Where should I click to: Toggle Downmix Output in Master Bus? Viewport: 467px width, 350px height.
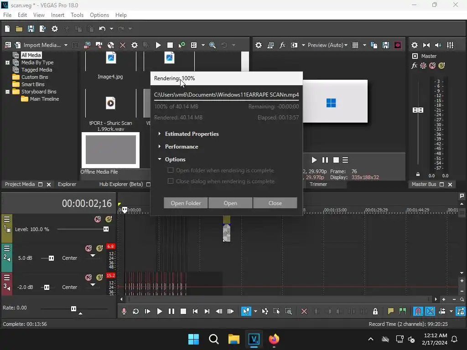pos(426,45)
